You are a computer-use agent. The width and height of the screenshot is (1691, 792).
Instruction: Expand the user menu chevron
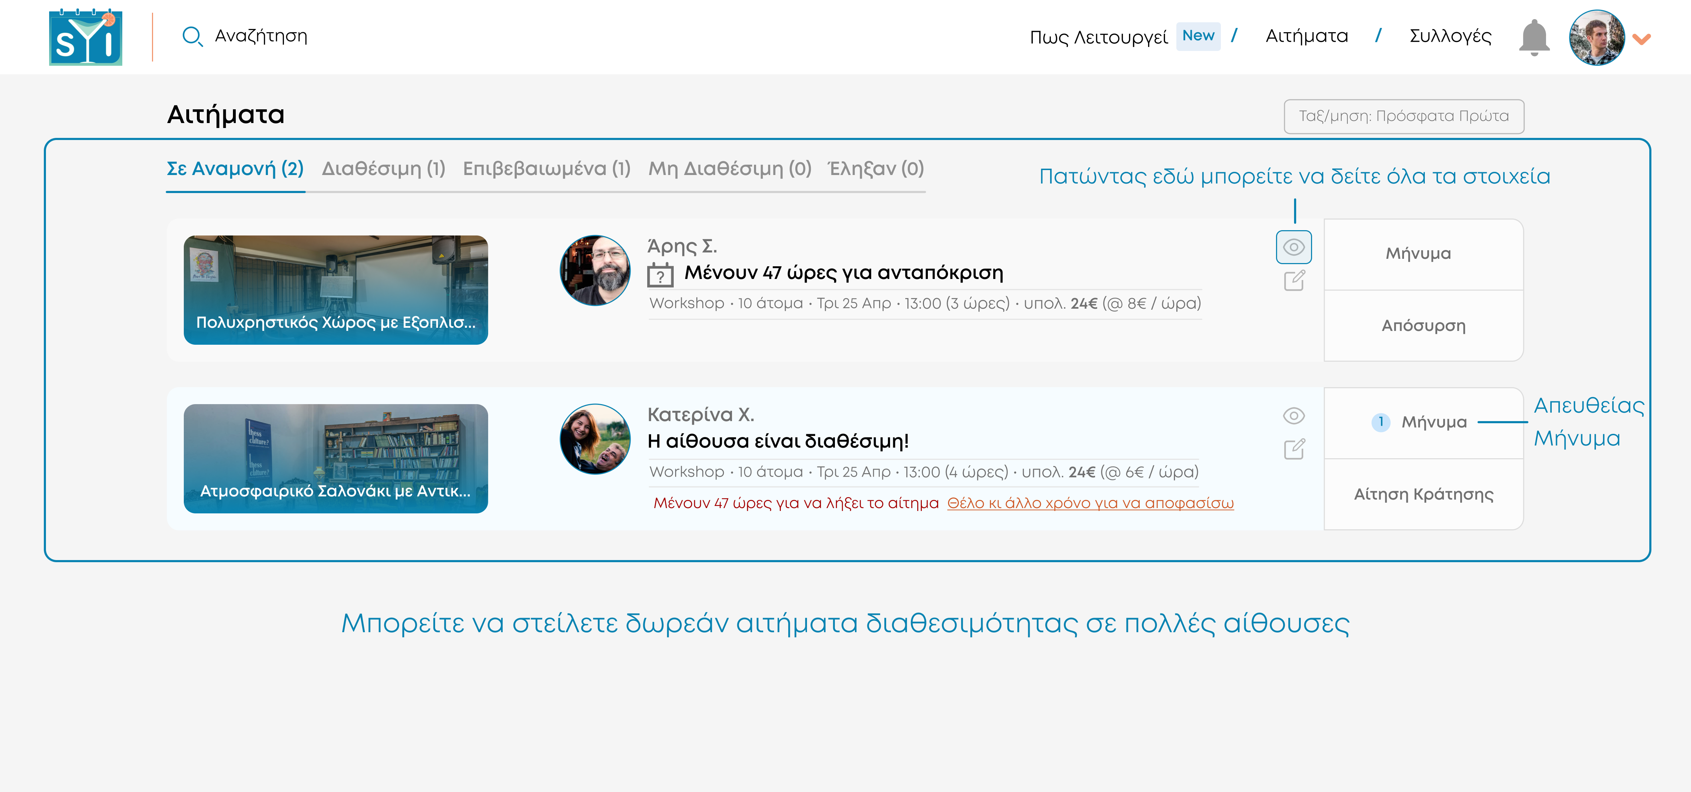coord(1641,39)
